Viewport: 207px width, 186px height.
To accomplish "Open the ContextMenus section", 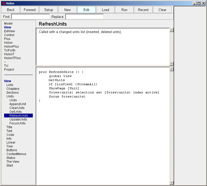I will (16, 154).
